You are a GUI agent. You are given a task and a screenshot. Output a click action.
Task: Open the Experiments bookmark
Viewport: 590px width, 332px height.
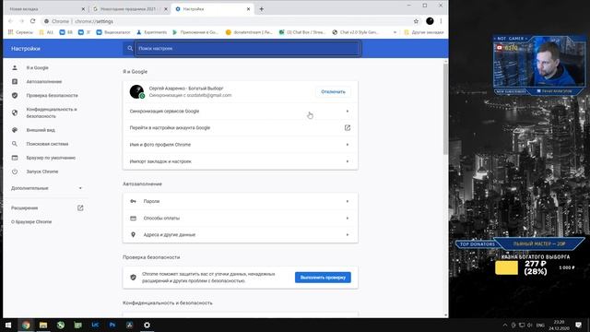[x=151, y=32]
